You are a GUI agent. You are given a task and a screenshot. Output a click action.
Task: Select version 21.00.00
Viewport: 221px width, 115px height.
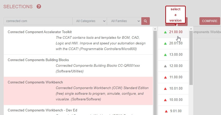click(x=173, y=32)
